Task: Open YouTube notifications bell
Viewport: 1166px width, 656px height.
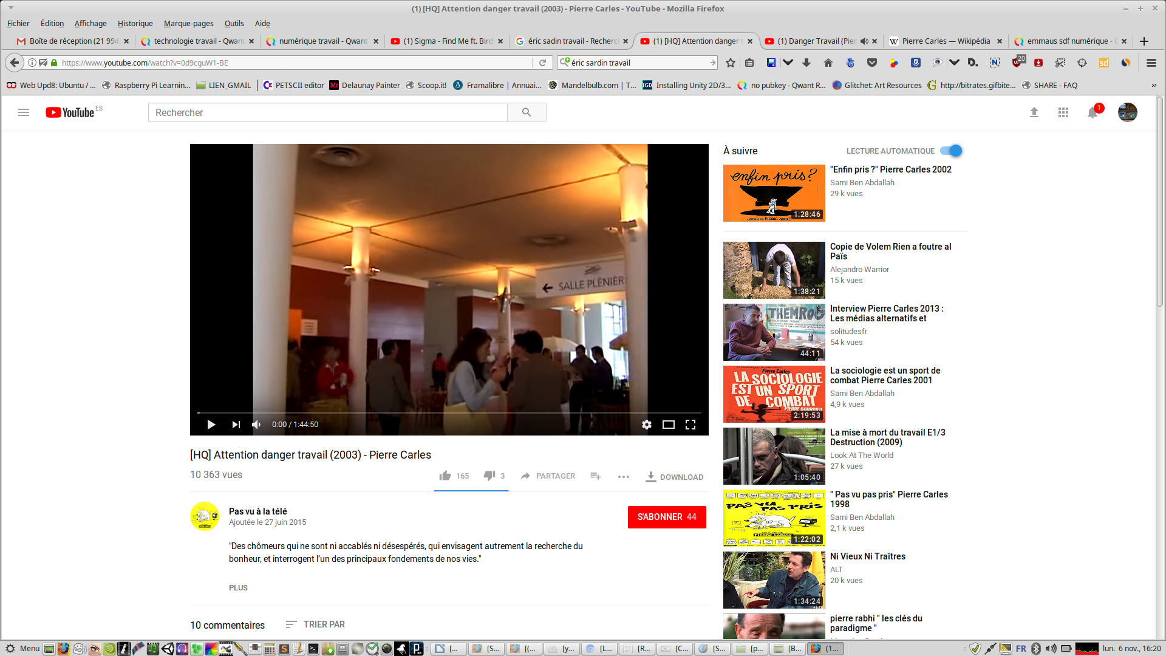Action: (1093, 112)
